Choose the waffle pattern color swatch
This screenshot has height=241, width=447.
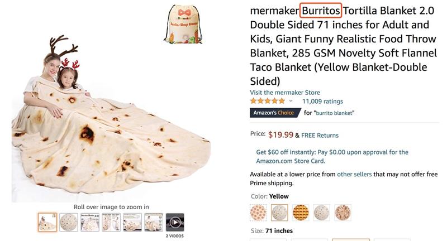click(300, 213)
